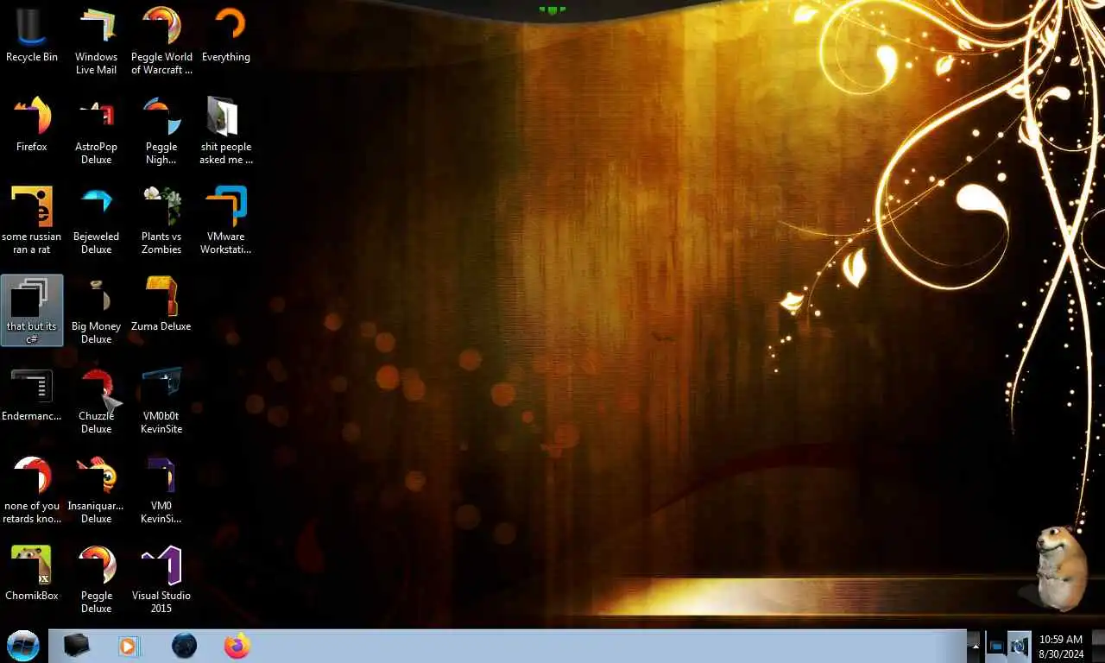The image size is (1105, 663).
Task: Open the network tray icon
Action: point(995,646)
